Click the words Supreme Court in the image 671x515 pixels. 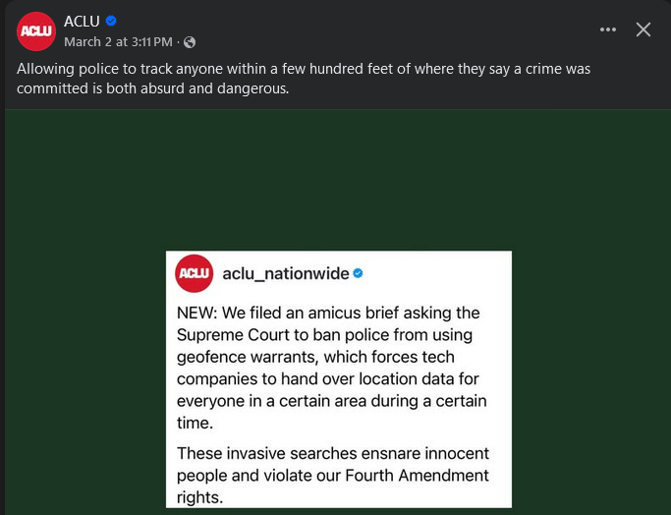pyautogui.click(x=224, y=335)
